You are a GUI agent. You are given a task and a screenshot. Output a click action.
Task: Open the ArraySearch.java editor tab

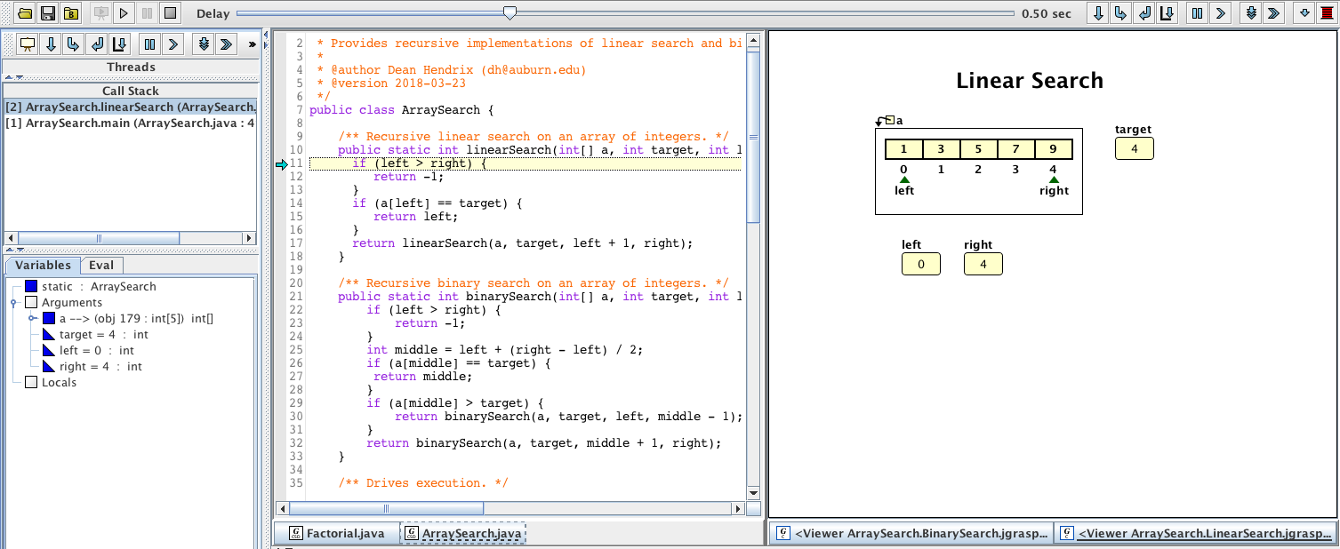coord(462,533)
